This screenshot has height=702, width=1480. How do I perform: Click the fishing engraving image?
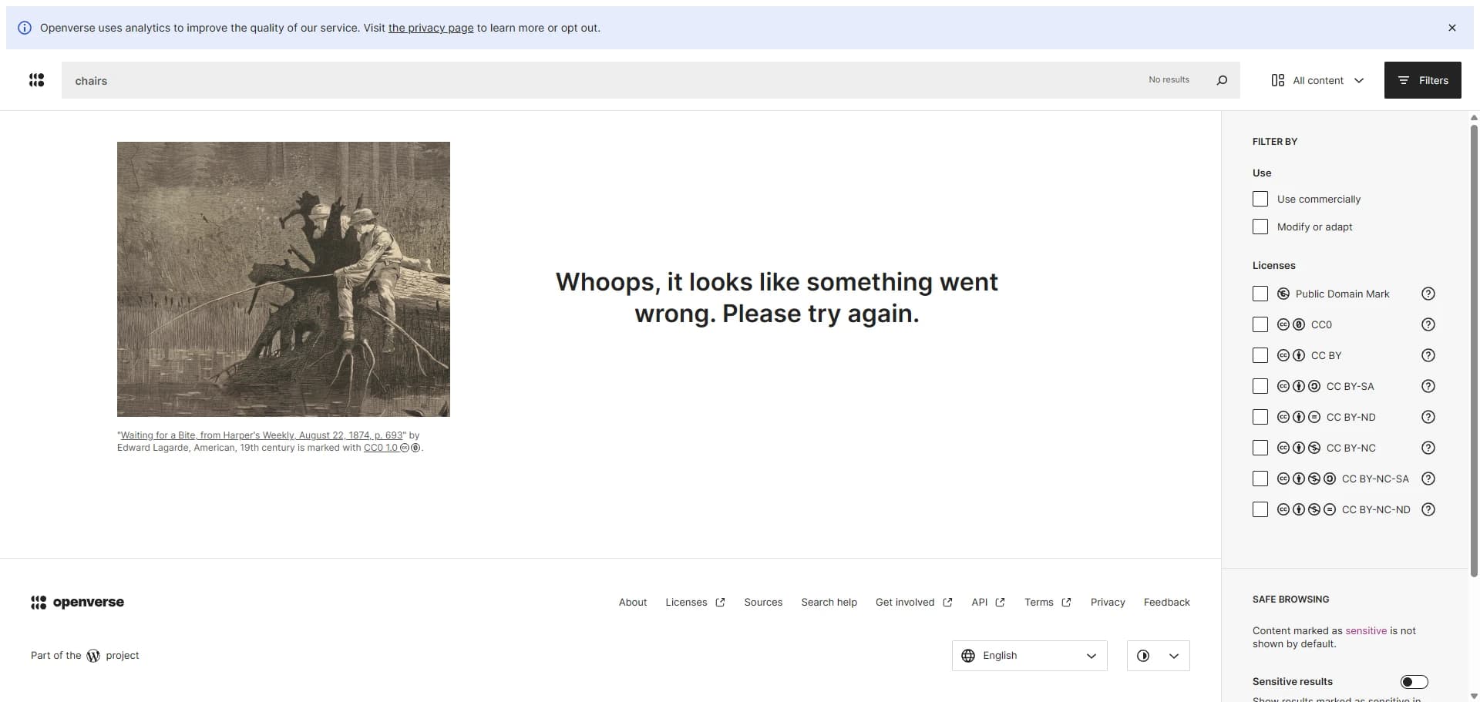tap(284, 279)
